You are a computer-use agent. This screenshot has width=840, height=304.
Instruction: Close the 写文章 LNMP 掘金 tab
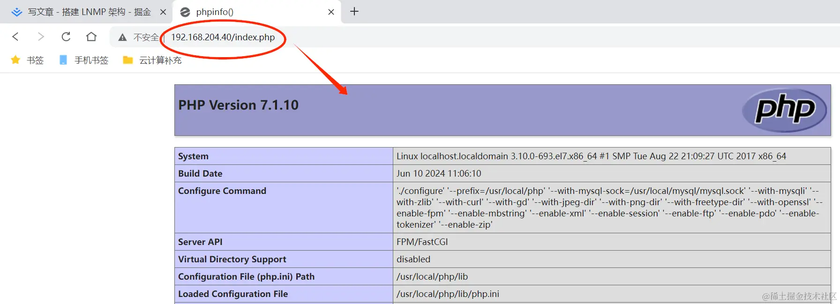click(x=163, y=12)
